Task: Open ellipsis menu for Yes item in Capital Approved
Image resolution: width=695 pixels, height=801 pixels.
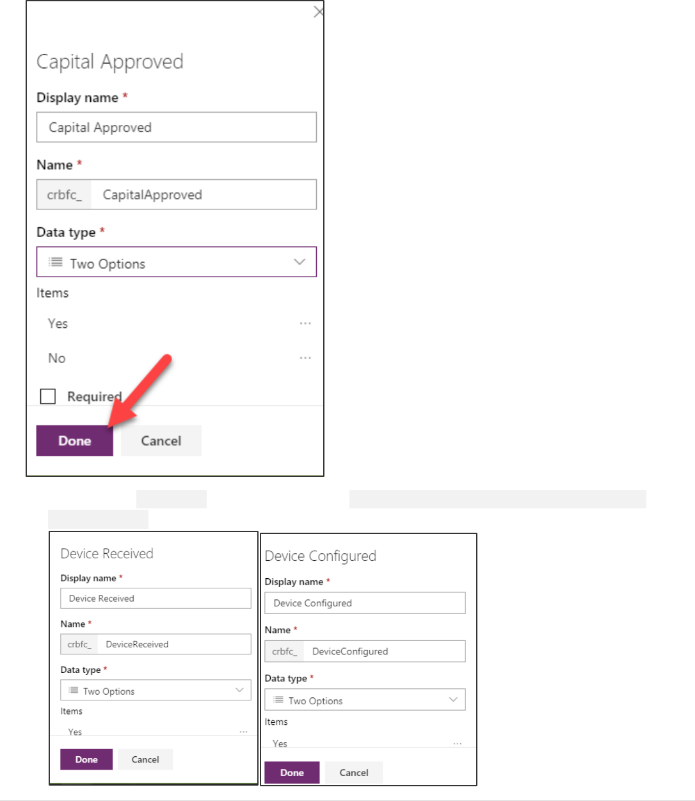Action: pyautogui.click(x=305, y=323)
